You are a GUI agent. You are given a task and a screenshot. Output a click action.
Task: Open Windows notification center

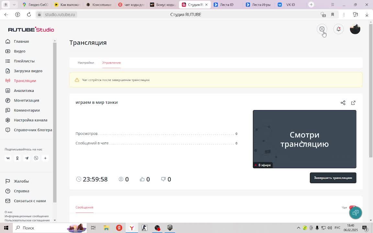coord(365,228)
